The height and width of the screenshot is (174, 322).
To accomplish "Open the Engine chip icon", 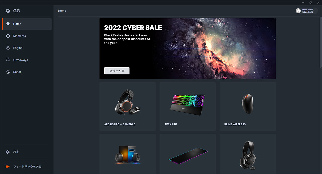I will click(x=8, y=48).
